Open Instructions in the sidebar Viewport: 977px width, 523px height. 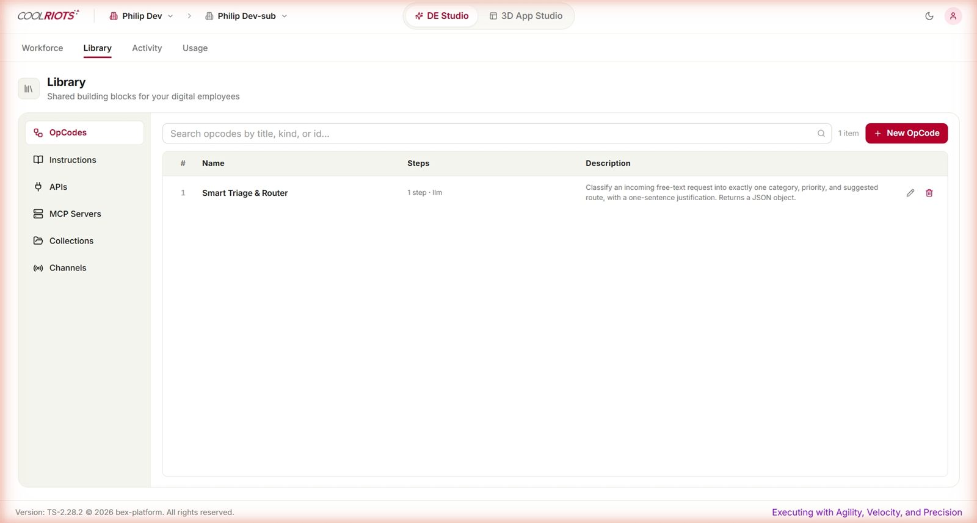click(x=84, y=160)
